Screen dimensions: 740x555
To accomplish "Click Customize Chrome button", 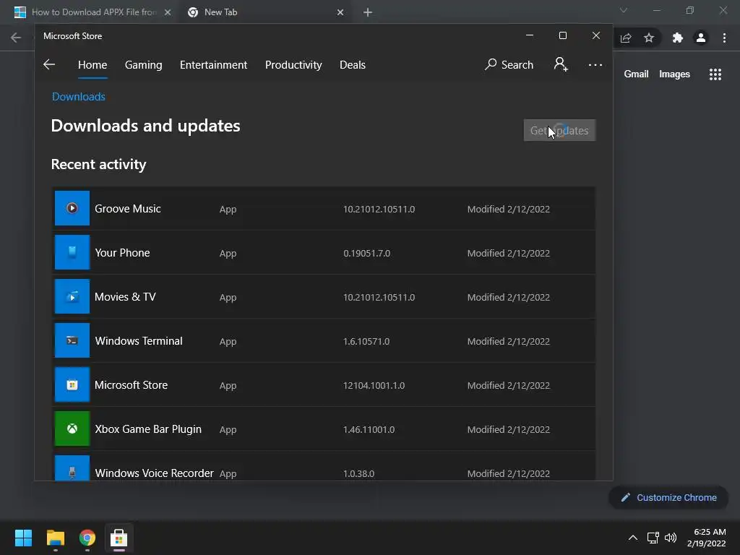I will coord(668,497).
